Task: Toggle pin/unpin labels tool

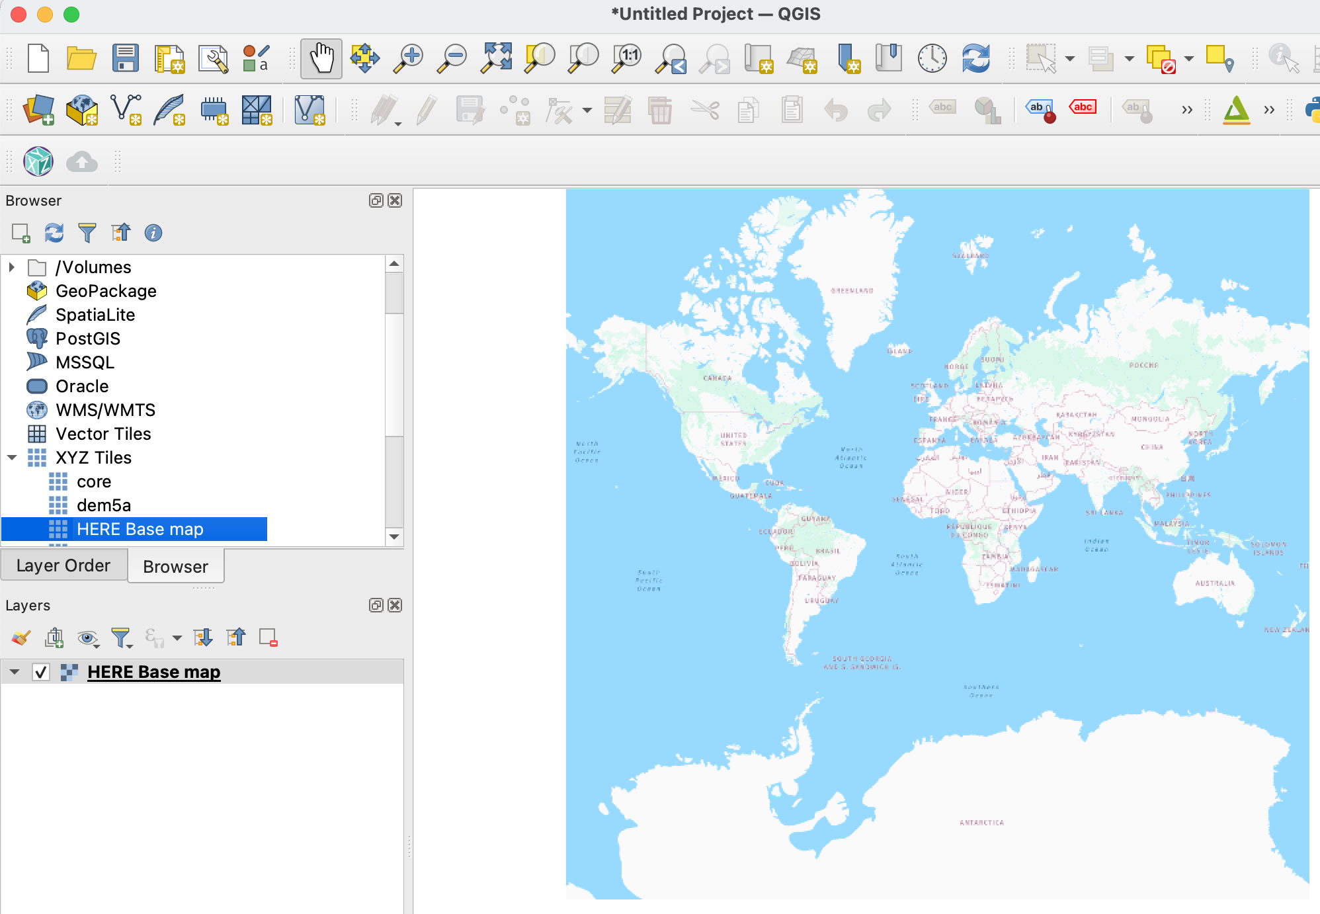Action: pos(1041,110)
